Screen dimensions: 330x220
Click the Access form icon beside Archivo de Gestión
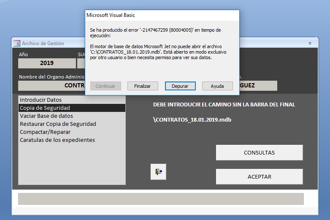tap(16, 43)
